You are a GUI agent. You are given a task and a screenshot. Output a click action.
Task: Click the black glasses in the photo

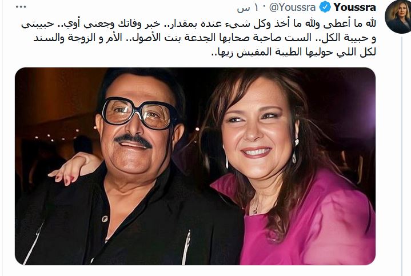(x=140, y=113)
